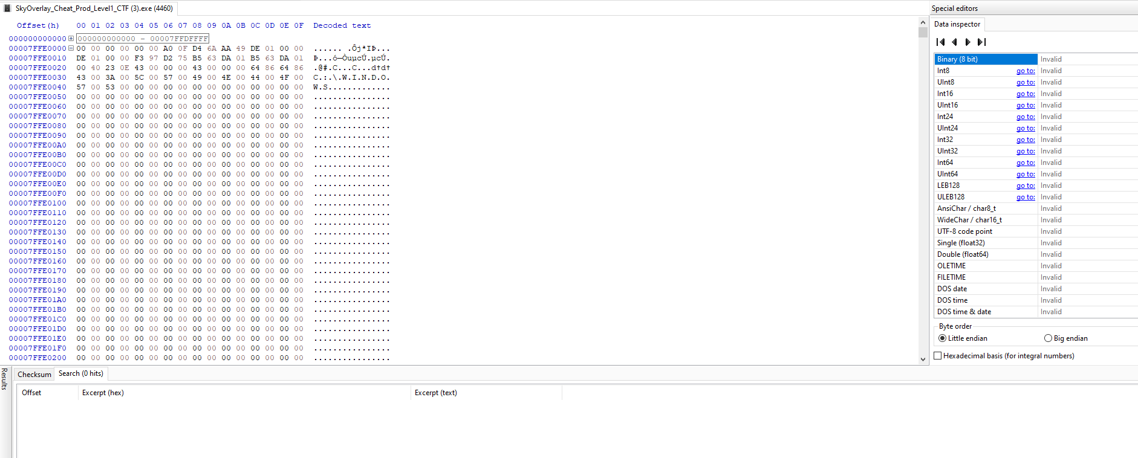Collapse the 00007FFE0000 memory region
Screen dimensions: 1138x458
coord(71,48)
